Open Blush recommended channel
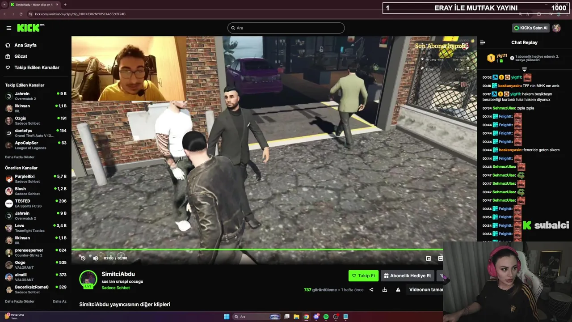The height and width of the screenshot is (322, 572). [x=36, y=191]
